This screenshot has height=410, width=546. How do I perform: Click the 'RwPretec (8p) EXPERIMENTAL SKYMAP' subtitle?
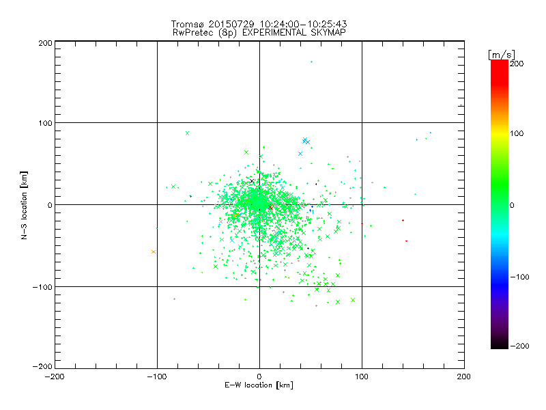tap(259, 33)
